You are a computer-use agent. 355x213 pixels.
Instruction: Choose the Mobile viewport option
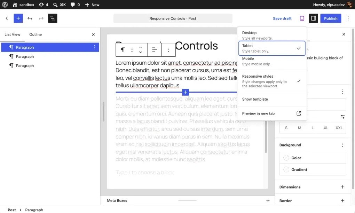(x=272, y=61)
